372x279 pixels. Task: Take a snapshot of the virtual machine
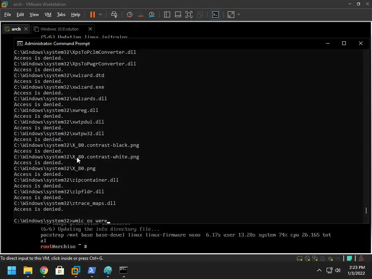(x=130, y=15)
